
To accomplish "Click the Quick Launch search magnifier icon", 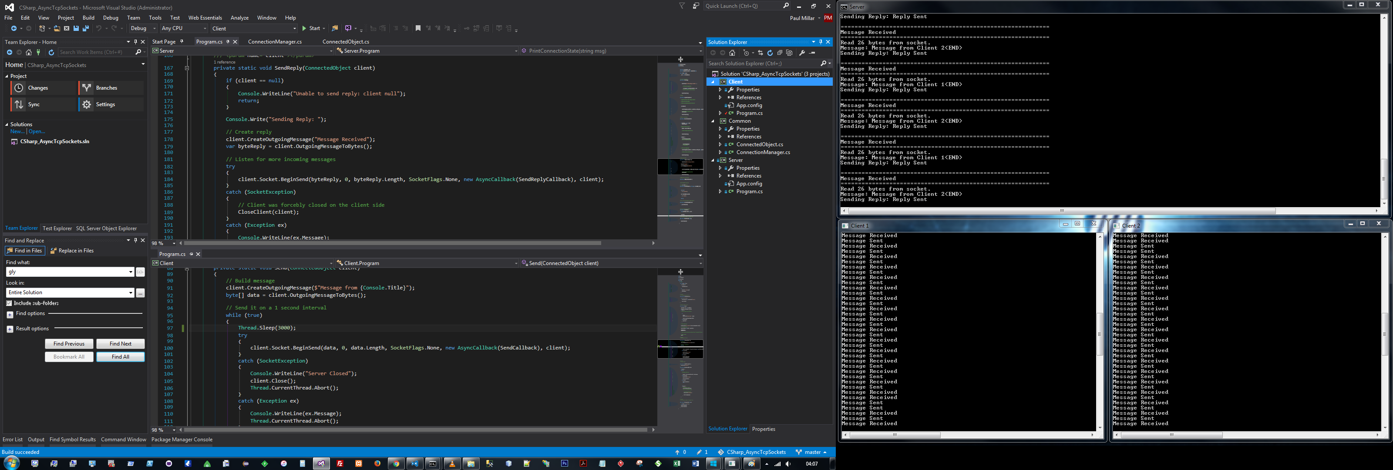I will click(786, 6).
